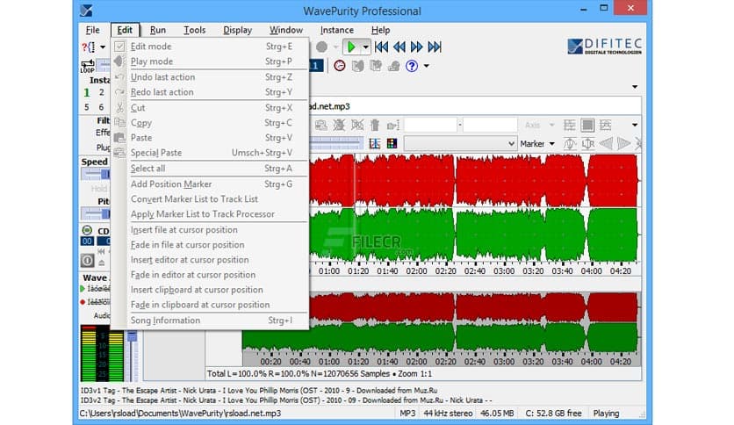The image size is (734, 425).
Task: Click the 02:00 mark on upper timeline
Action: 416,271
